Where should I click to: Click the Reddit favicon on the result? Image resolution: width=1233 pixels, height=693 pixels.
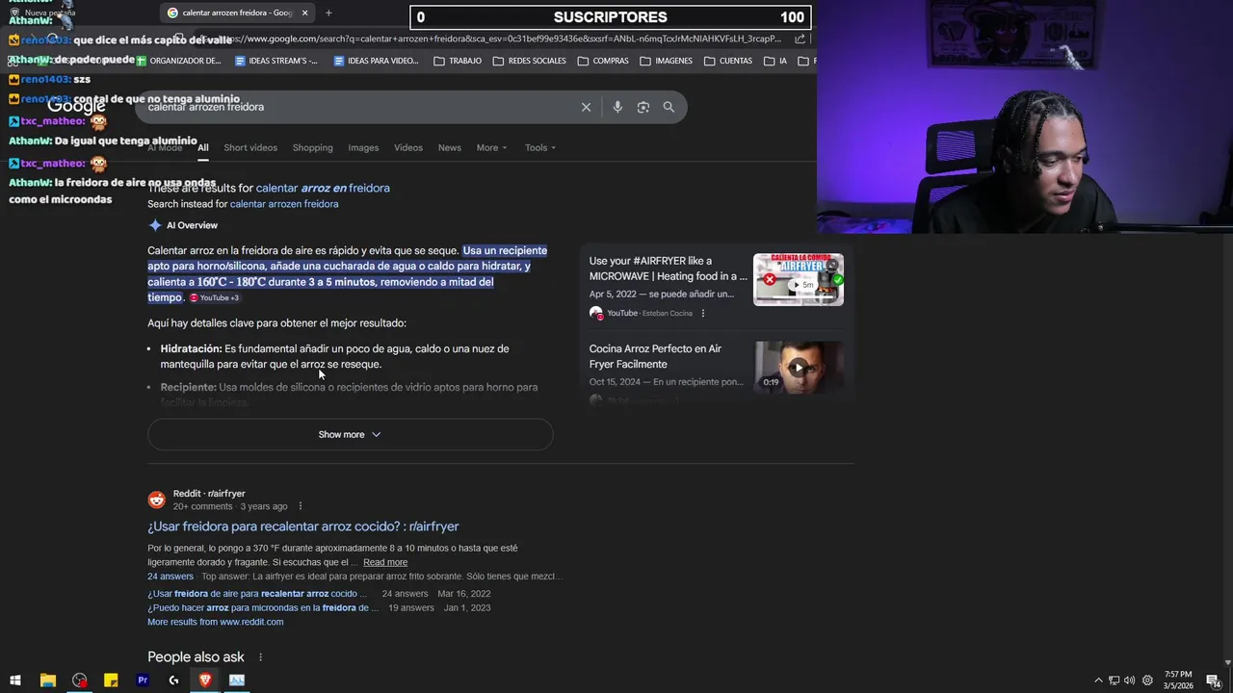click(156, 500)
